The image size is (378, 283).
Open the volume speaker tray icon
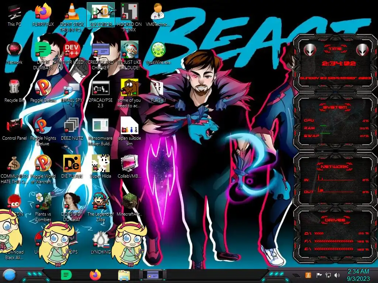(337, 275)
